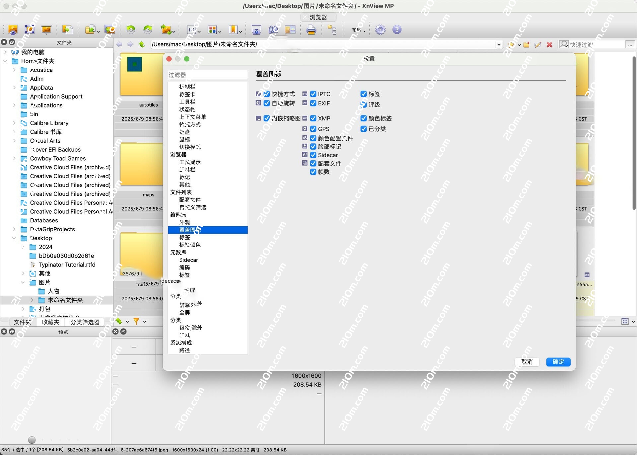Uncheck the GPS overlay checkbox
The width and height of the screenshot is (637, 455).
click(313, 129)
